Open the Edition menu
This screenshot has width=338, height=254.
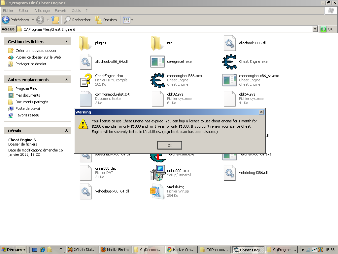[x=24, y=11]
